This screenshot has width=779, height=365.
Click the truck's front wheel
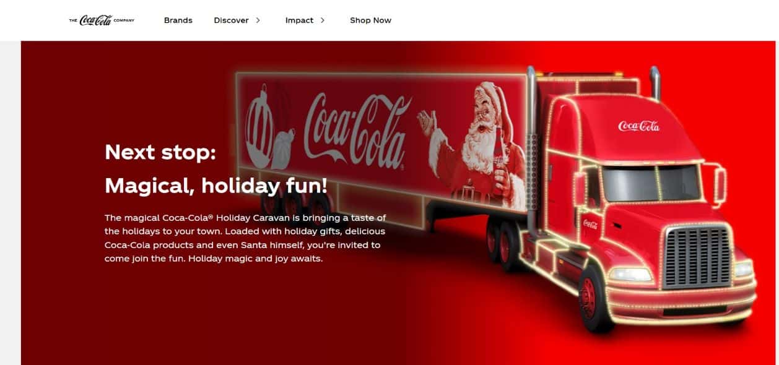(x=591, y=297)
